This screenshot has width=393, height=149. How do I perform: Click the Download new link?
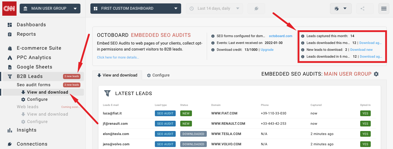361,50
